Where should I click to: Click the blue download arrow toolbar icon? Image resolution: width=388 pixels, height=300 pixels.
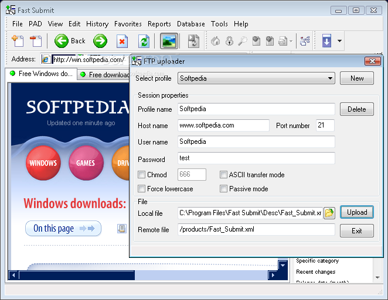326,41
